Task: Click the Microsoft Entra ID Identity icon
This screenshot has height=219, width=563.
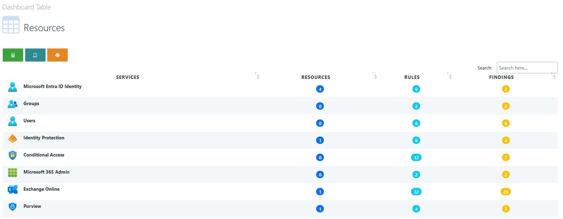Action: 13,87
